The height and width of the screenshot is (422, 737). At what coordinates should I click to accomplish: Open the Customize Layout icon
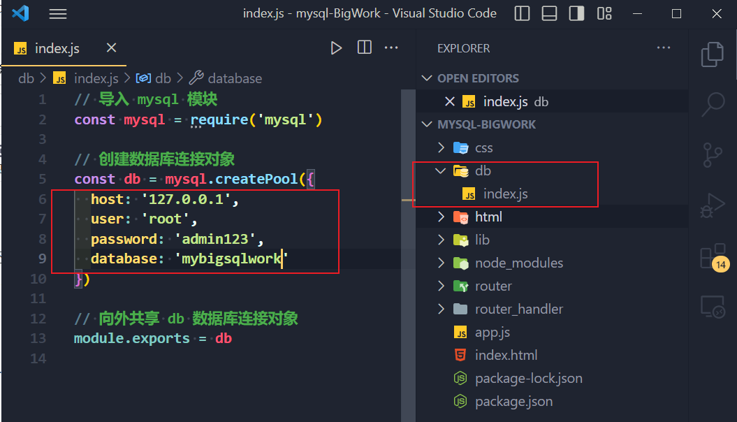pyautogui.click(x=604, y=14)
